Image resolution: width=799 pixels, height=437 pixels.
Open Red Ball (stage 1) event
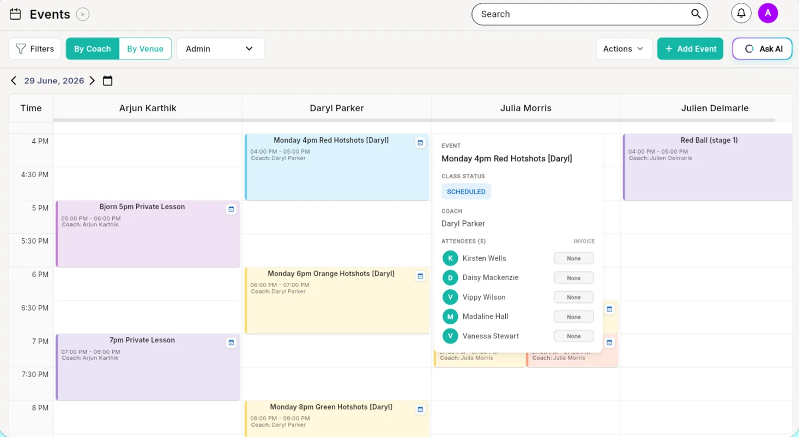point(707,167)
